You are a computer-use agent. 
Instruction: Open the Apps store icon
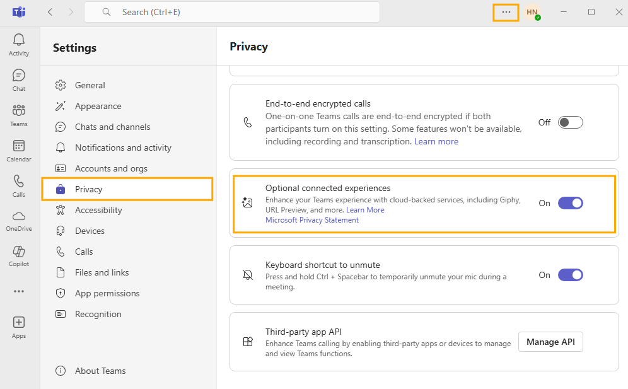pyautogui.click(x=19, y=327)
